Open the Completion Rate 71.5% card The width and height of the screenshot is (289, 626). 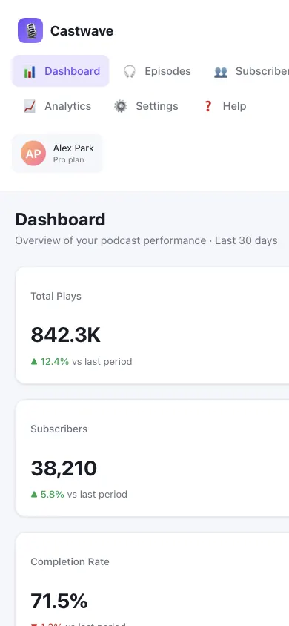(152, 579)
